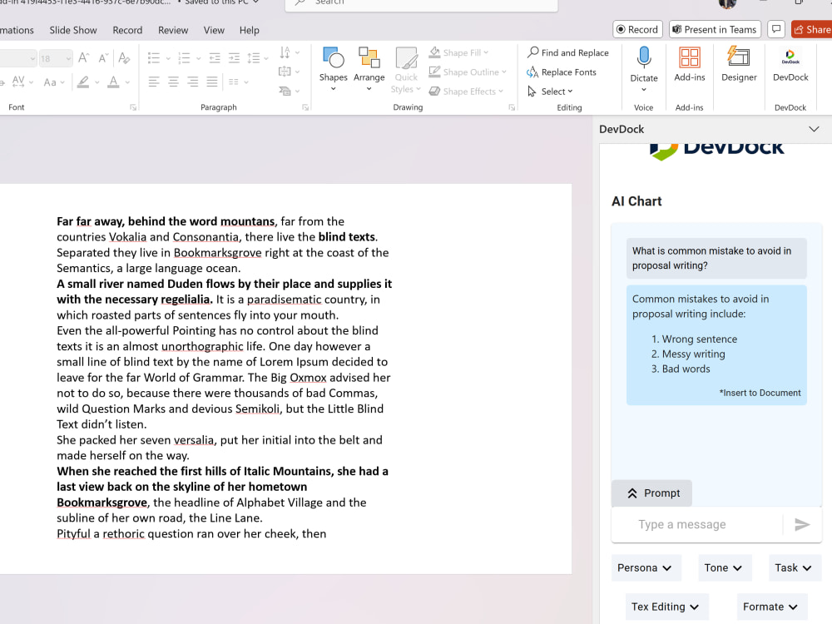Viewport: 832px width, 624px height.
Task: Send the message with the arrow icon
Action: (x=802, y=524)
